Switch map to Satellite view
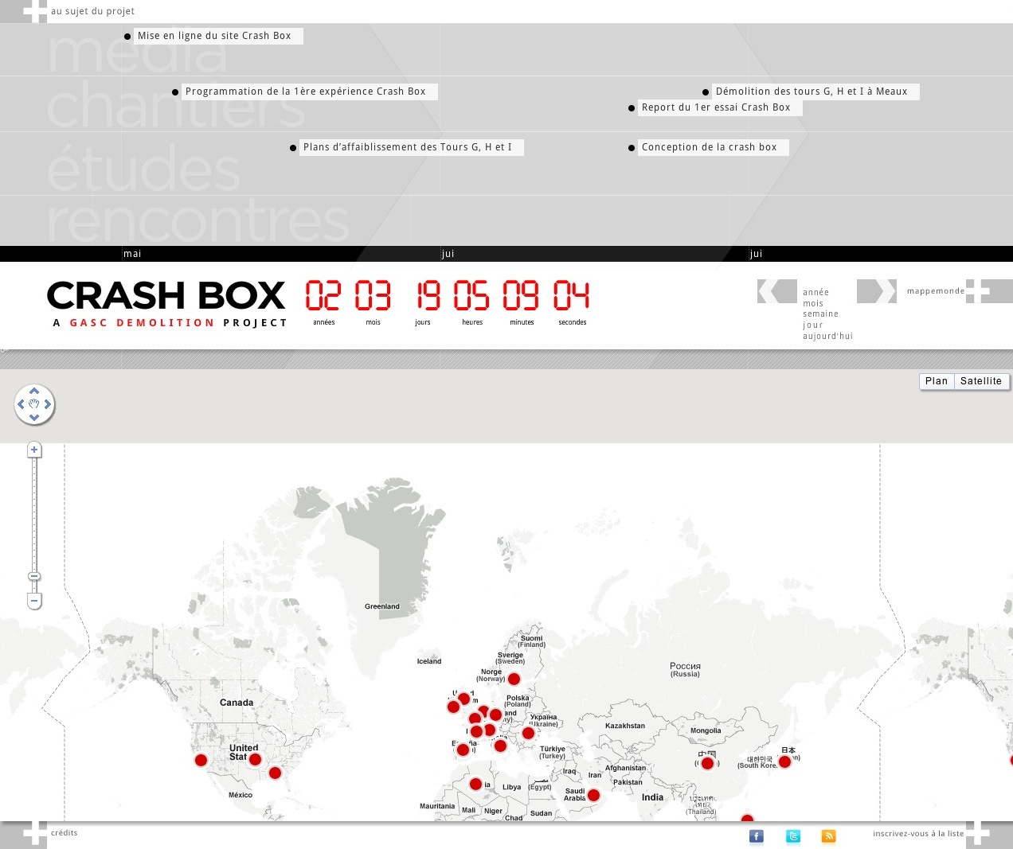The height and width of the screenshot is (849, 1013). 980,381
